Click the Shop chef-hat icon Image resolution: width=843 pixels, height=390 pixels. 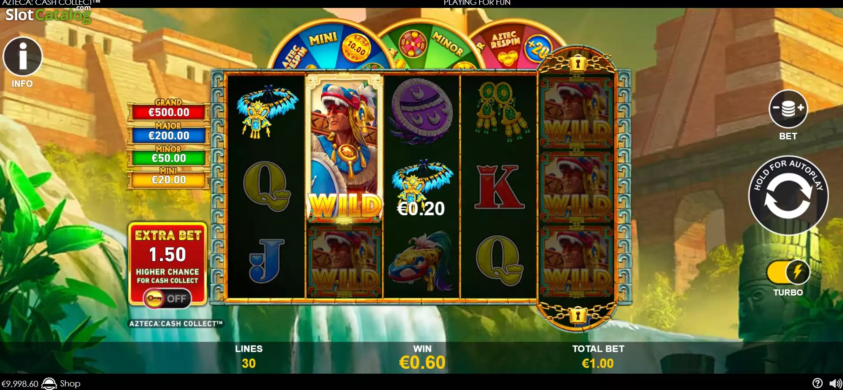[x=49, y=383]
